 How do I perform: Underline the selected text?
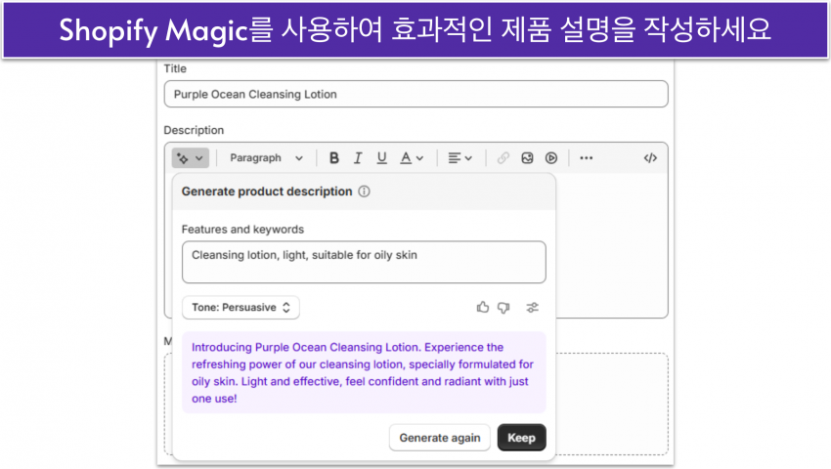(x=381, y=157)
